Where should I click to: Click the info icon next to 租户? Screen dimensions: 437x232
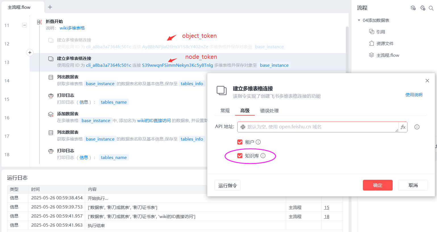pos(258,142)
